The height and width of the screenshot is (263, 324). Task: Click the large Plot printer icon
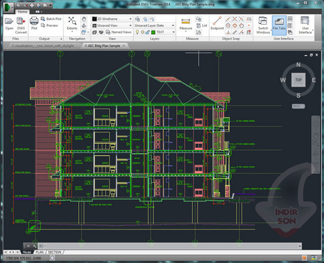(x=34, y=23)
